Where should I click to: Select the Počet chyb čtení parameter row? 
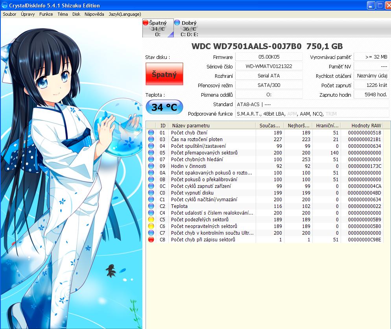tap(265, 132)
